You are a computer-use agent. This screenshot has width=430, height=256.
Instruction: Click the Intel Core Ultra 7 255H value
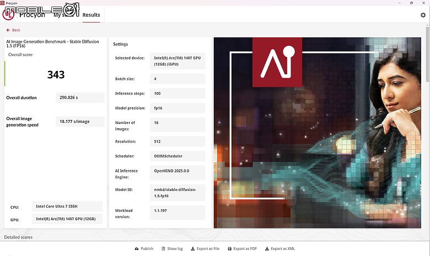67,206
